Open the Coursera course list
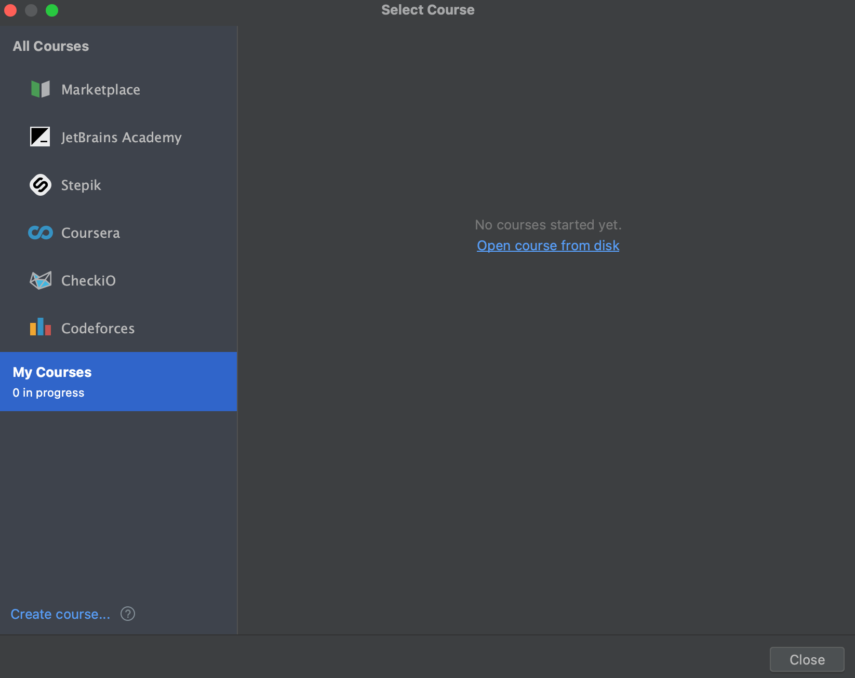The height and width of the screenshot is (678, 855). pyautogui.click(x=90, y=233)
